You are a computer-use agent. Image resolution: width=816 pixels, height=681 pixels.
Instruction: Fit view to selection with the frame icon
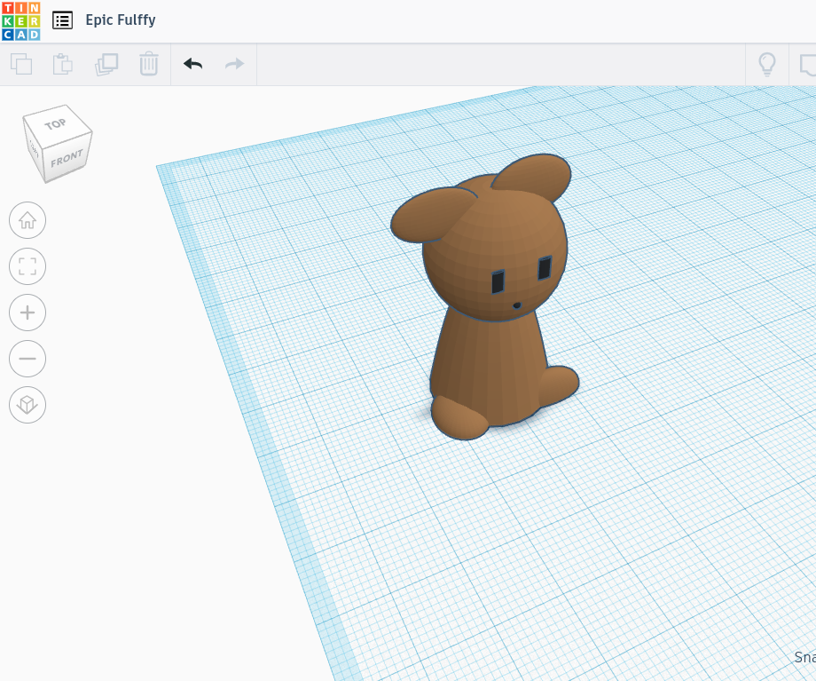click(27, 266)
